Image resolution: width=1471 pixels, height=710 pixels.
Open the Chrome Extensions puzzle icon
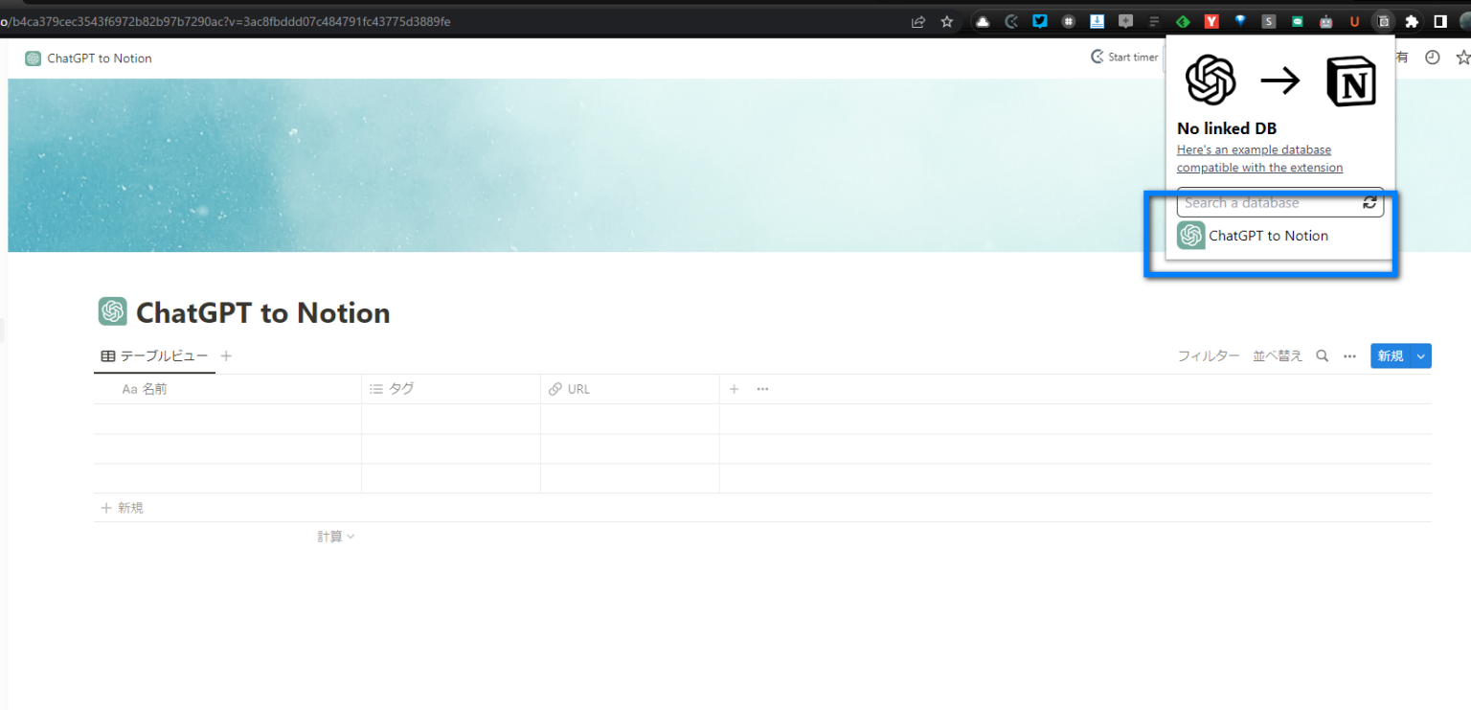point(1411,21)
